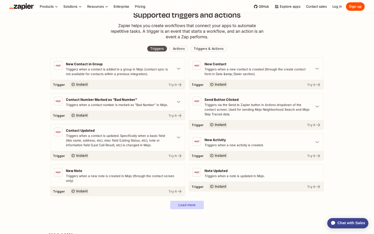Open Contact sales link

pyautogui.click(x=316, y=7)
